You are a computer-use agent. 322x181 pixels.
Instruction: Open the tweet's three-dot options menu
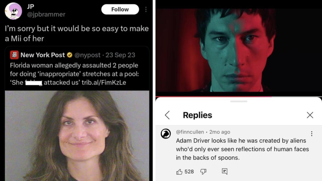[x=146, y=9]
